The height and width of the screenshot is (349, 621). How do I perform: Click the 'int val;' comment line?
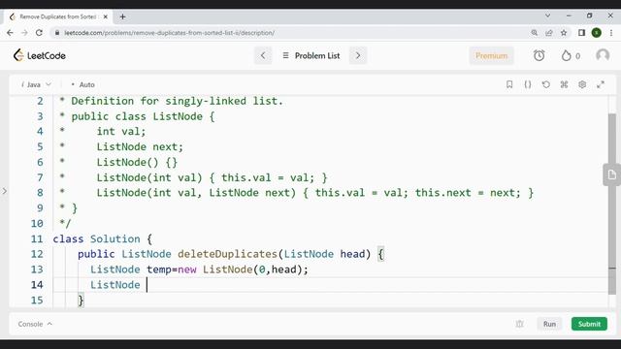click(121, 132)
